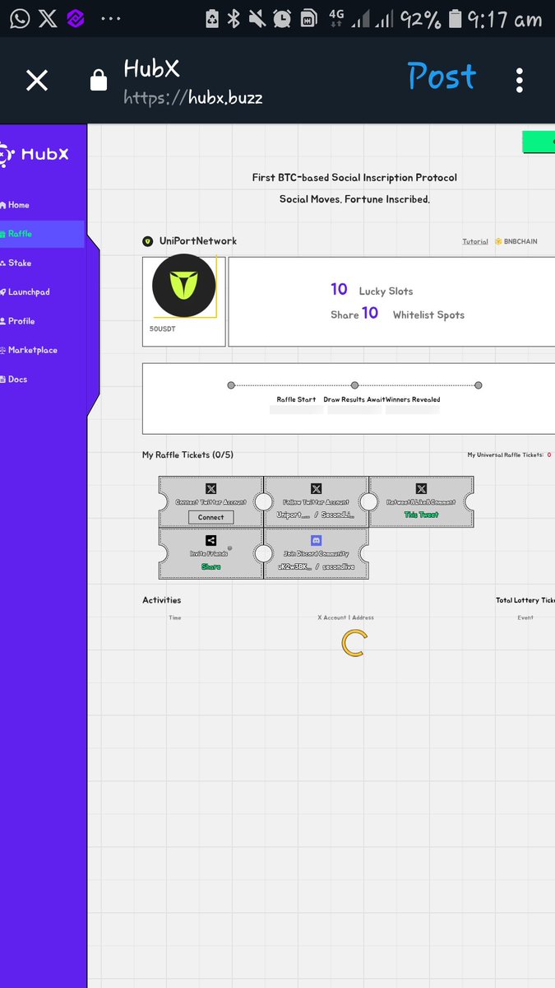Click the UniPortNetwork title

[x=198, y=241]
